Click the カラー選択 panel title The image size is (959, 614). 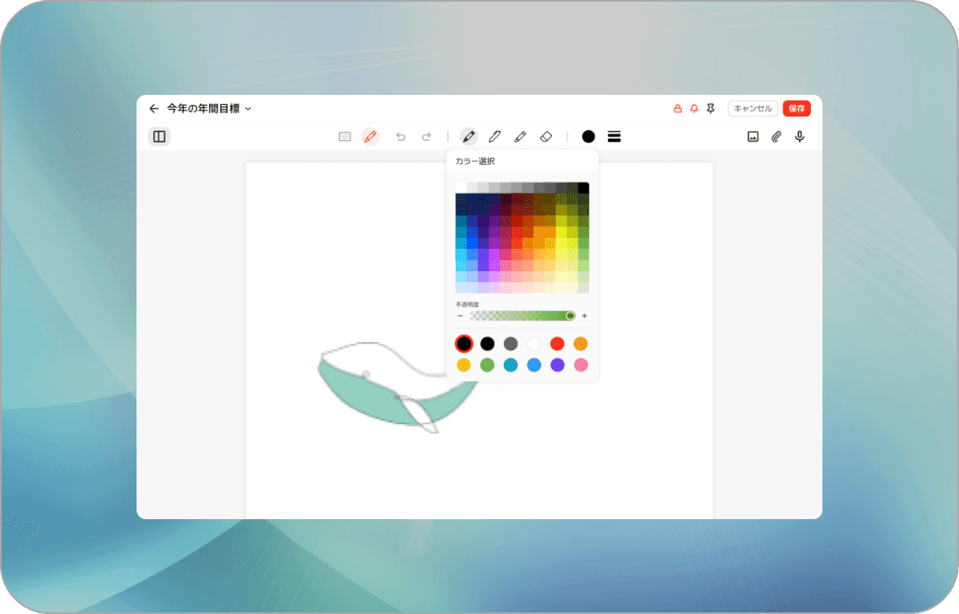475,161
